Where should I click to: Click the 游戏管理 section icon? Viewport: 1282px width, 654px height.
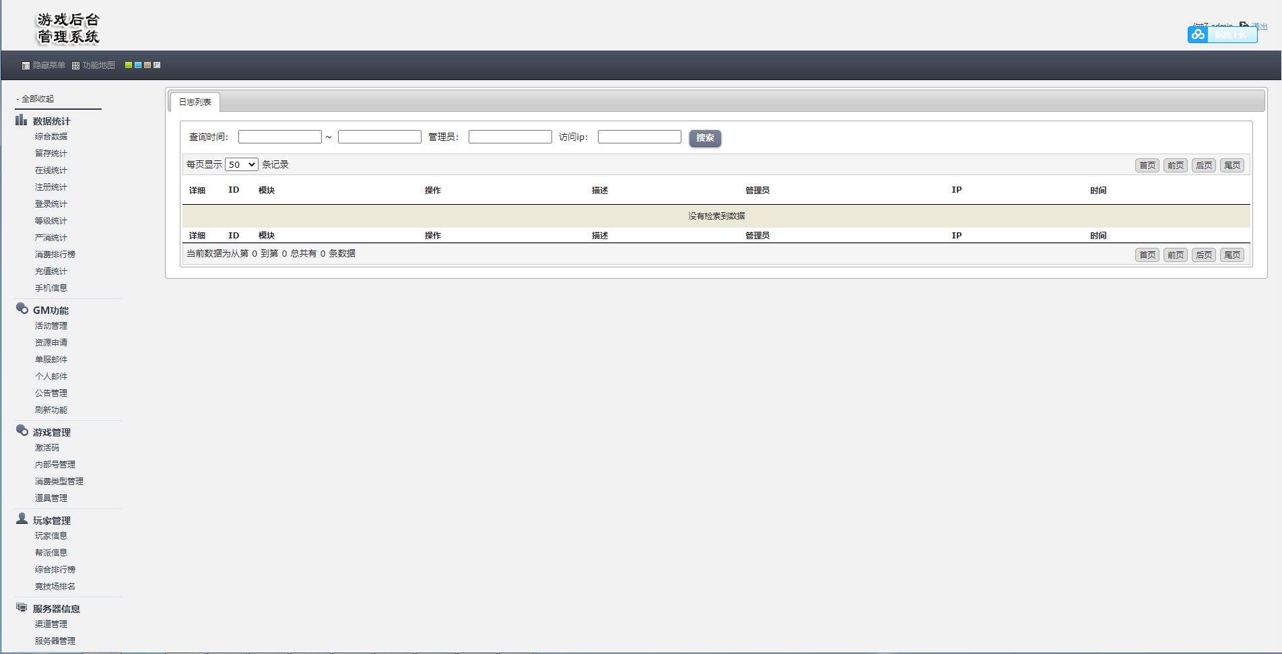click(22, 431)
